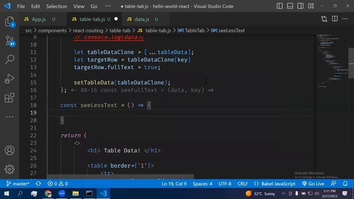
Task: Select react-routing folder in breadcrumb
Action: [88, 30]
